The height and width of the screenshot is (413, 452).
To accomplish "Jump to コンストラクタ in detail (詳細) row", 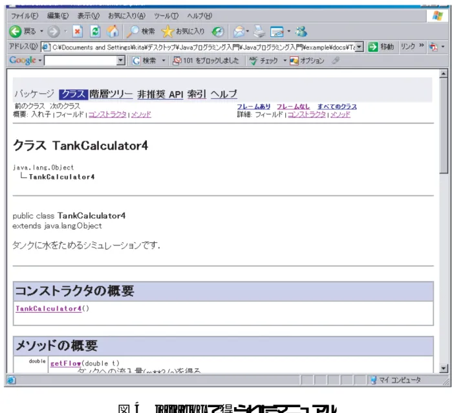I will (x=307, y=115).
